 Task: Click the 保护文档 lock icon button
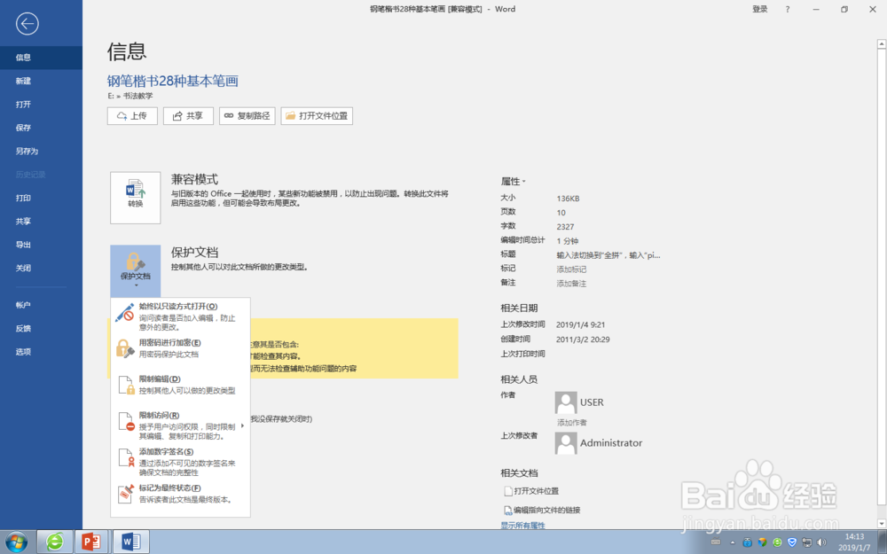(x=135, y=270)
